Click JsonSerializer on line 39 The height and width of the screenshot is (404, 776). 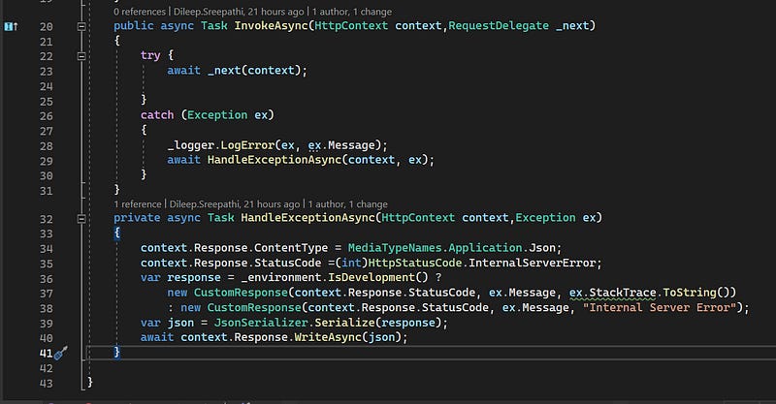[261, 323]
